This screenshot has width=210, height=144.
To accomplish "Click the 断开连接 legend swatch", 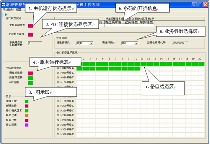I will pyautogui.click(x=27, y=106).
